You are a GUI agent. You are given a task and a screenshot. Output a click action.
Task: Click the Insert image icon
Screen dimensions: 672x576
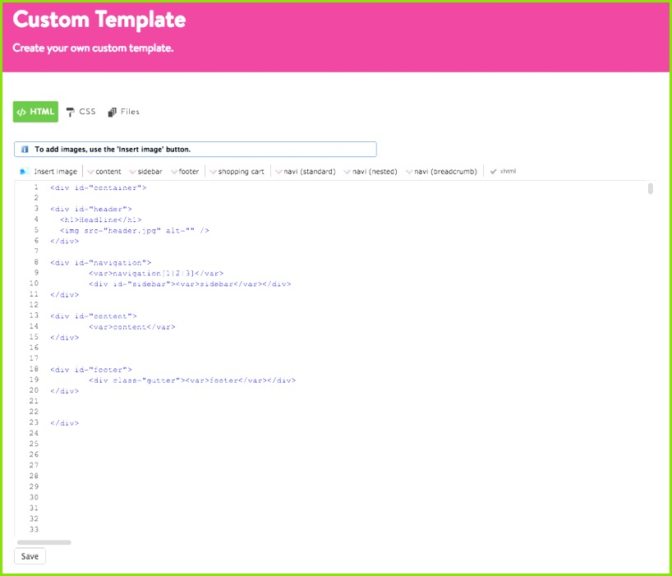25,172
